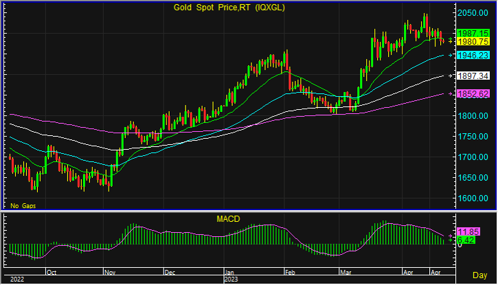
Task: Select the yellow 1980.75 price tag
Action: [472, 42]
